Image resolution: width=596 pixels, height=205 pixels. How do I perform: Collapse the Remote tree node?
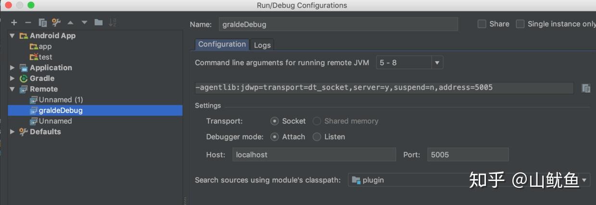12,89
